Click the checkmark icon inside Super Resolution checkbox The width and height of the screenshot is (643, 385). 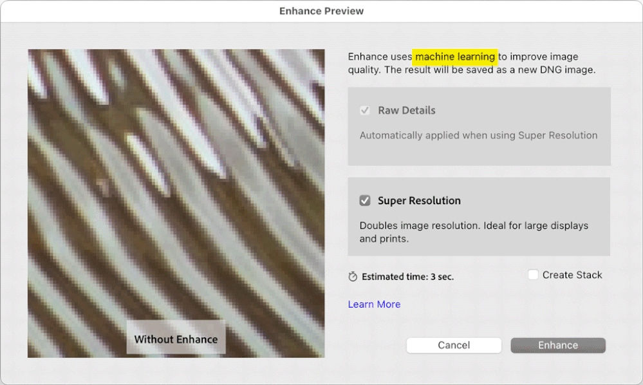coord(364,200)
